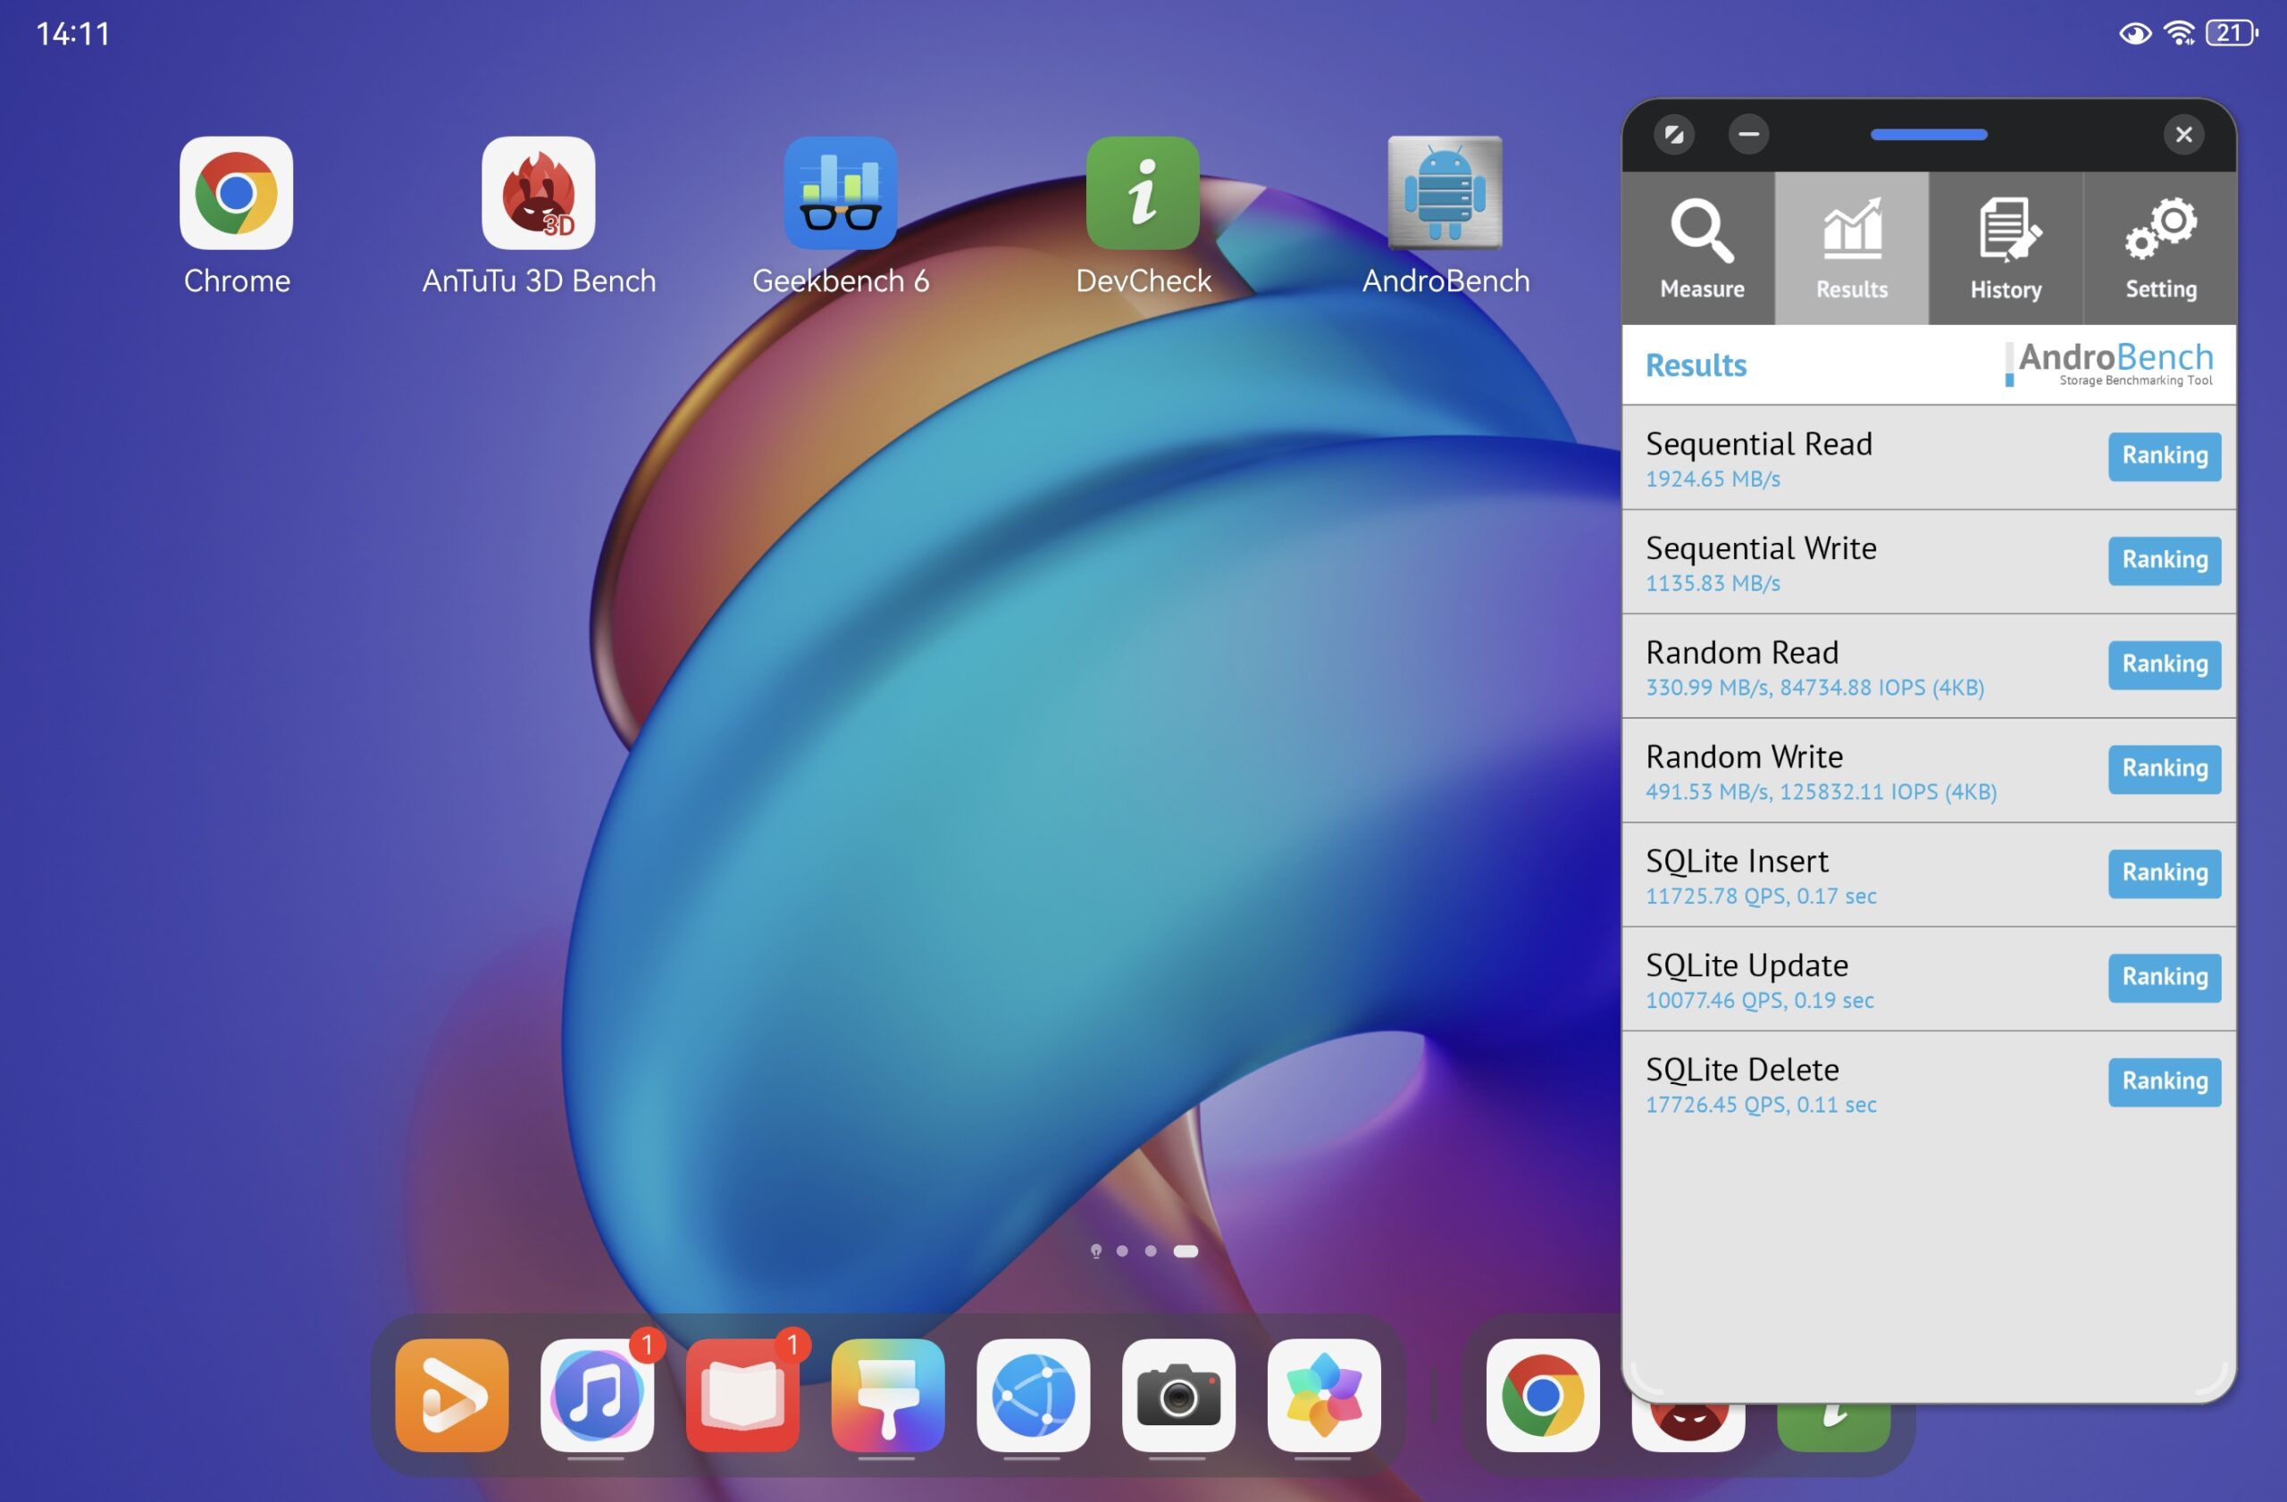Launch AnTuTu 3D Bench app
This screenshot has height=1502, width=2287.
(538, 193)
